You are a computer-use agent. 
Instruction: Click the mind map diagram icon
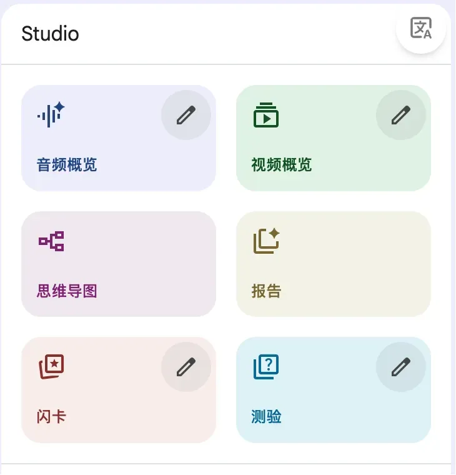51,241
